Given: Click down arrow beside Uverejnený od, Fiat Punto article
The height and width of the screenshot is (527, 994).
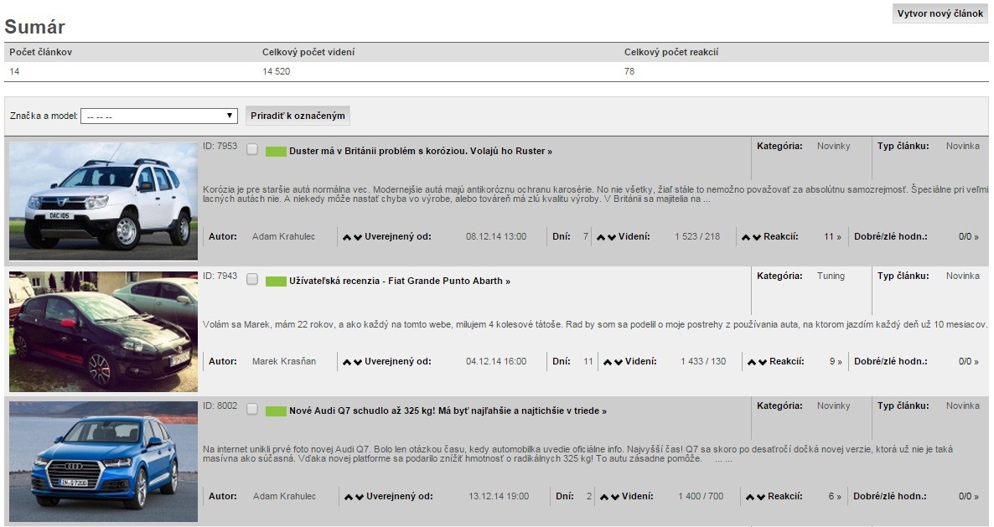Looking at the screenshot, I should coord(358,362).
